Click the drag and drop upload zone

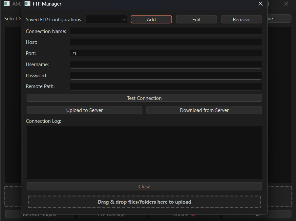coord(144,202)
